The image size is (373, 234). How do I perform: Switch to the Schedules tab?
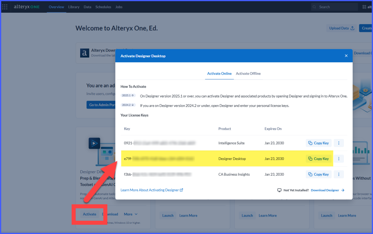(103, 7)
